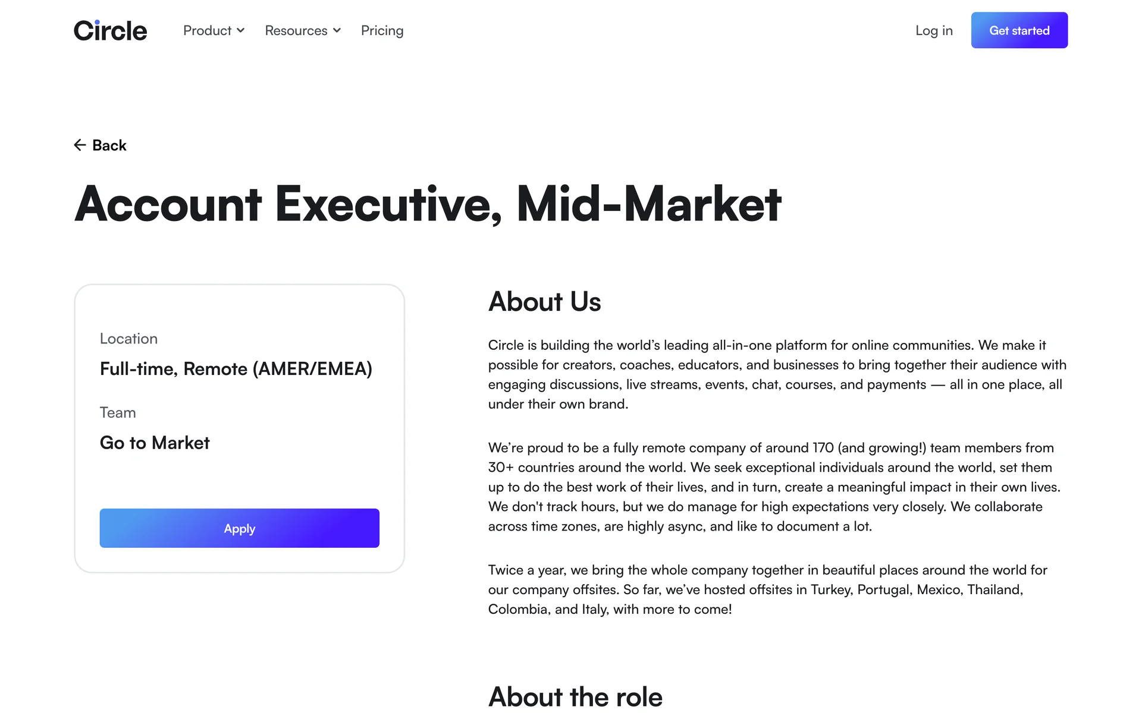Click the About the role heading
This screenshot has height=713, width=1142.
[x=575, y=696]
